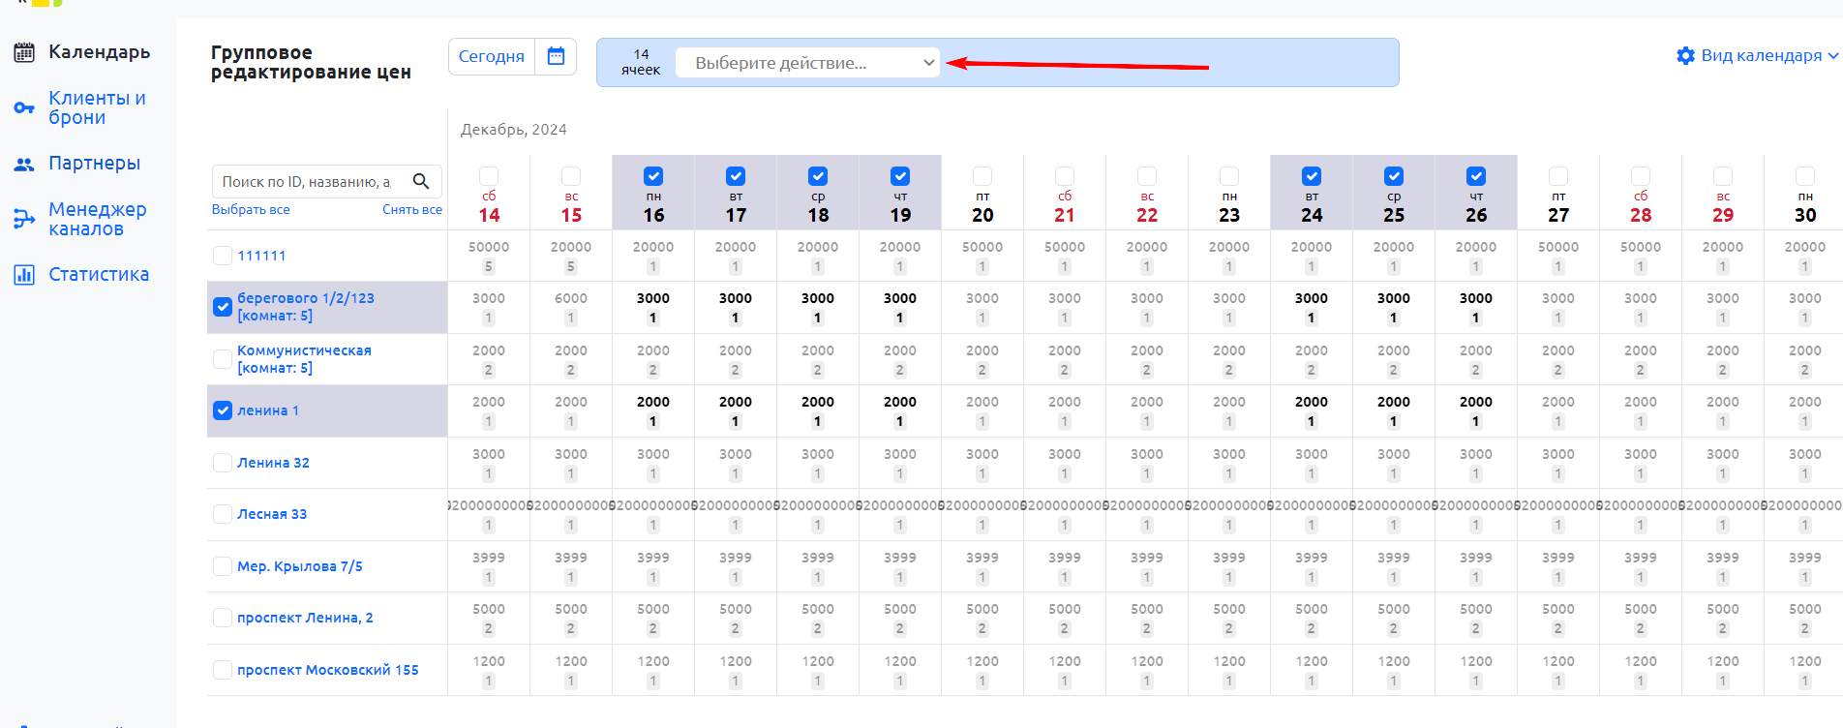Click the Менеджер каналов icon
This screenshot has height=728, width=1843.
click(24, 219)
